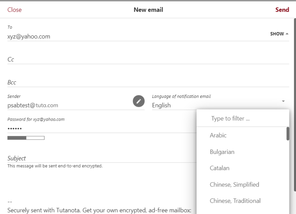Close the new email dialog

click(x=14, y=10)
